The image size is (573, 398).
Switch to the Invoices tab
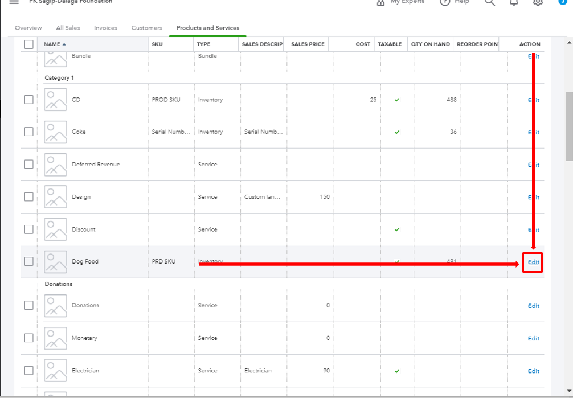(x=105, y=28)
